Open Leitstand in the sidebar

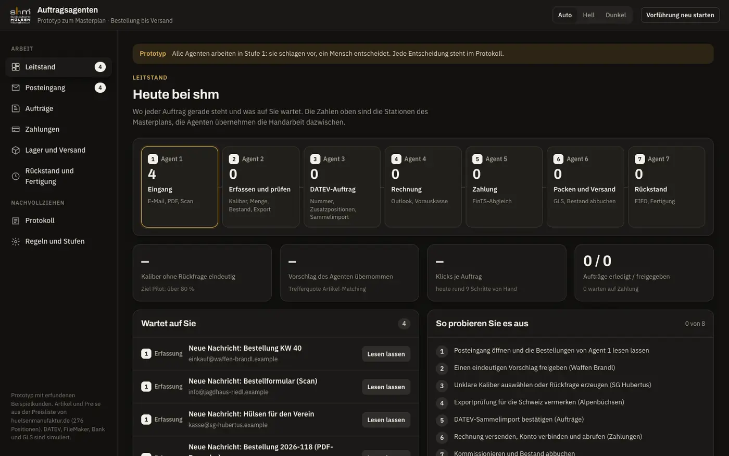pyautogui.click(x=58, y=67)
